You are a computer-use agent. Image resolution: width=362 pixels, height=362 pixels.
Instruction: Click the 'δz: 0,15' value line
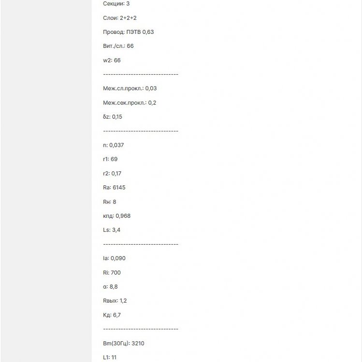tap(113, 117)
